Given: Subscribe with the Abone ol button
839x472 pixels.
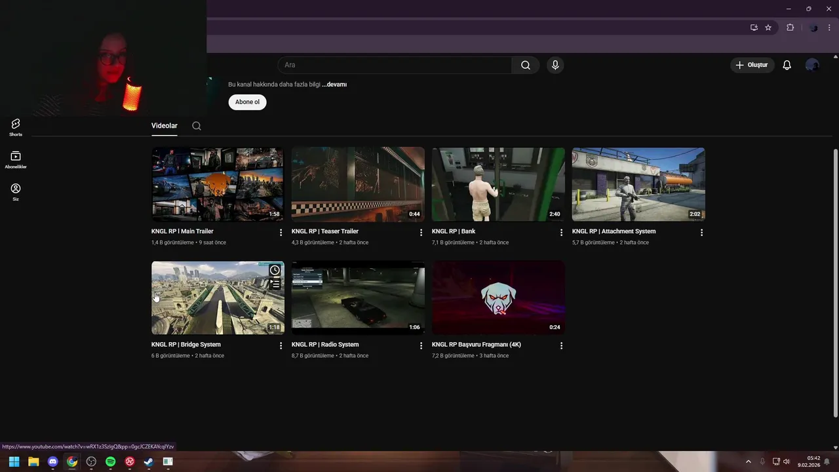Looking at the screenshot, I should pos(247,102).
